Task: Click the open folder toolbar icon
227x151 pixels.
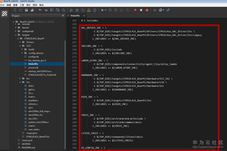Action: pyautogui.click(x=21, y=10)
